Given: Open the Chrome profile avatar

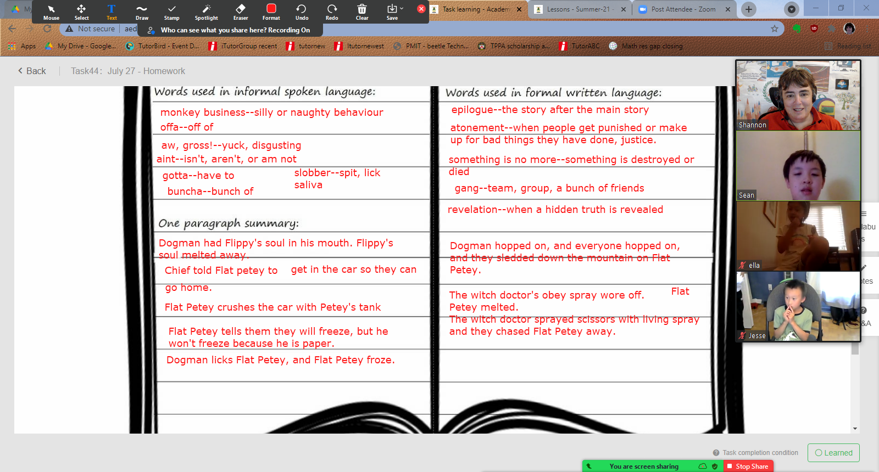Looking at the screenshot, I should tap(849, 29).
